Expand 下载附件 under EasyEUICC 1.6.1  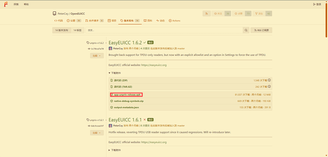pyautogui.click(x=115, y=150)
